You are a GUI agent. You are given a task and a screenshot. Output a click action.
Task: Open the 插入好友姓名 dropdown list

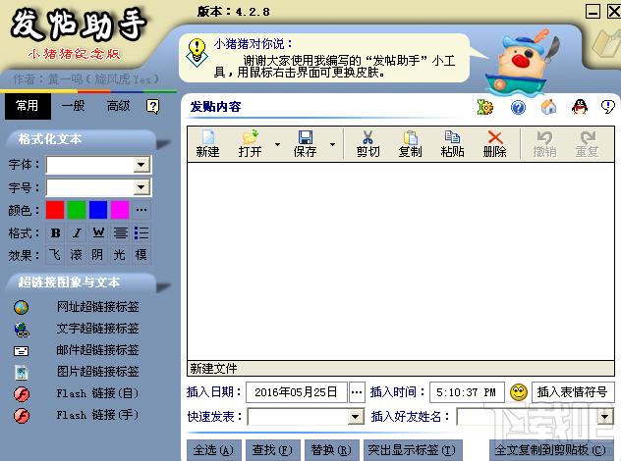pyautogui.click(x=604, y=417)
